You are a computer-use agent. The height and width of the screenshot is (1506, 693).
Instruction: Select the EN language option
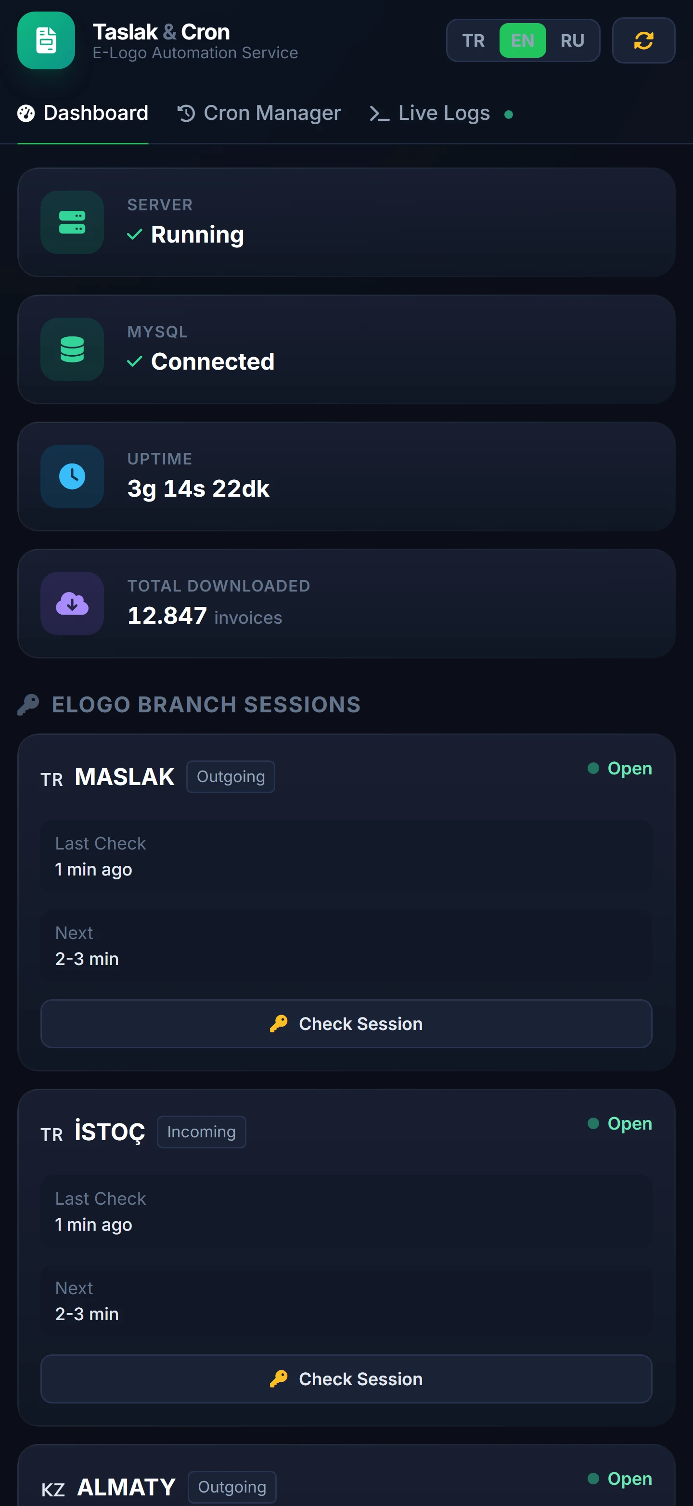522,40
